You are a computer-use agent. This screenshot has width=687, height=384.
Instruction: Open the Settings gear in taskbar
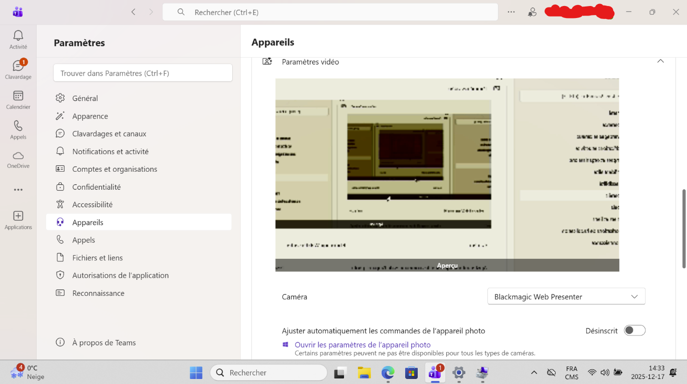tap(458, 372)
